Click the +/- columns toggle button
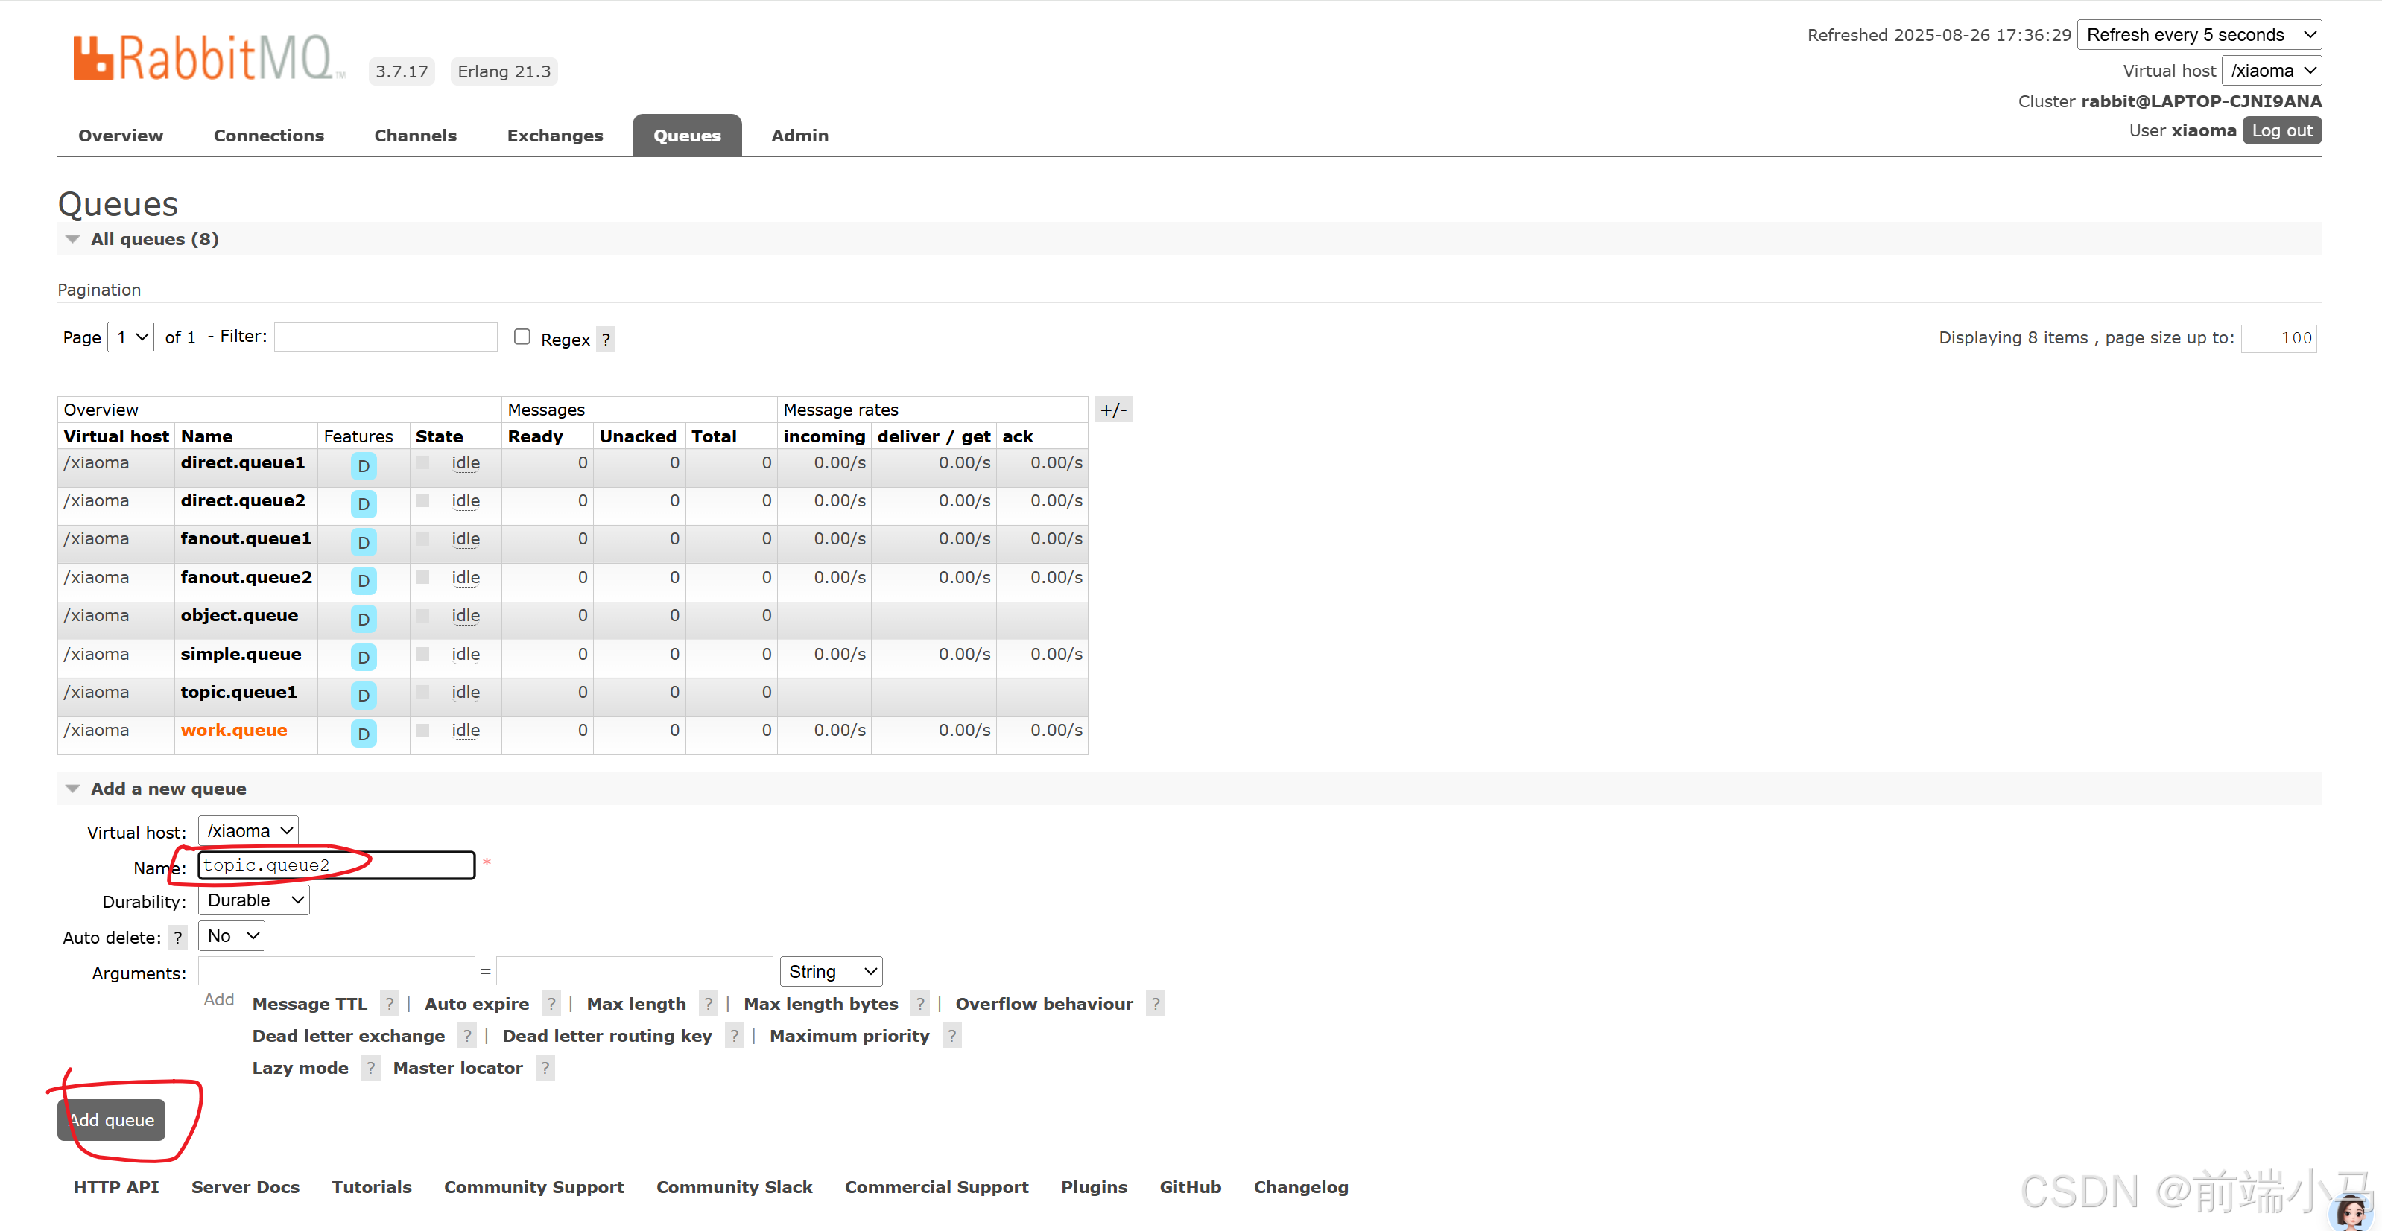 click(x=1112, y=410)
